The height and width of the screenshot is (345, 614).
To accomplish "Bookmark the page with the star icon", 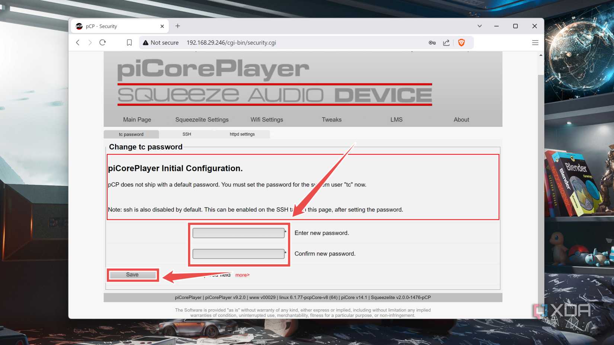I will coord(129,42).
